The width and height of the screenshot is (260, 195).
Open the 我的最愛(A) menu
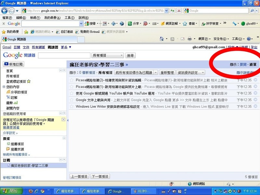pyautogui.click(x=52, y=18)
